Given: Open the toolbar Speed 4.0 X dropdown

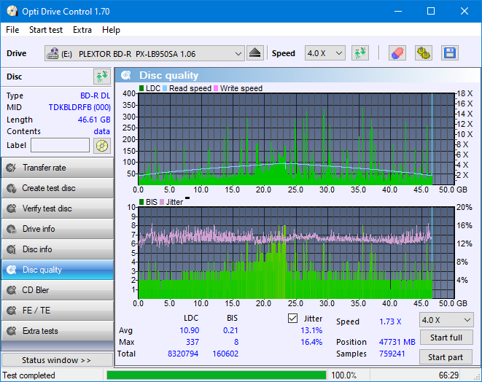Looking at the screenshot, I should 325,53.
